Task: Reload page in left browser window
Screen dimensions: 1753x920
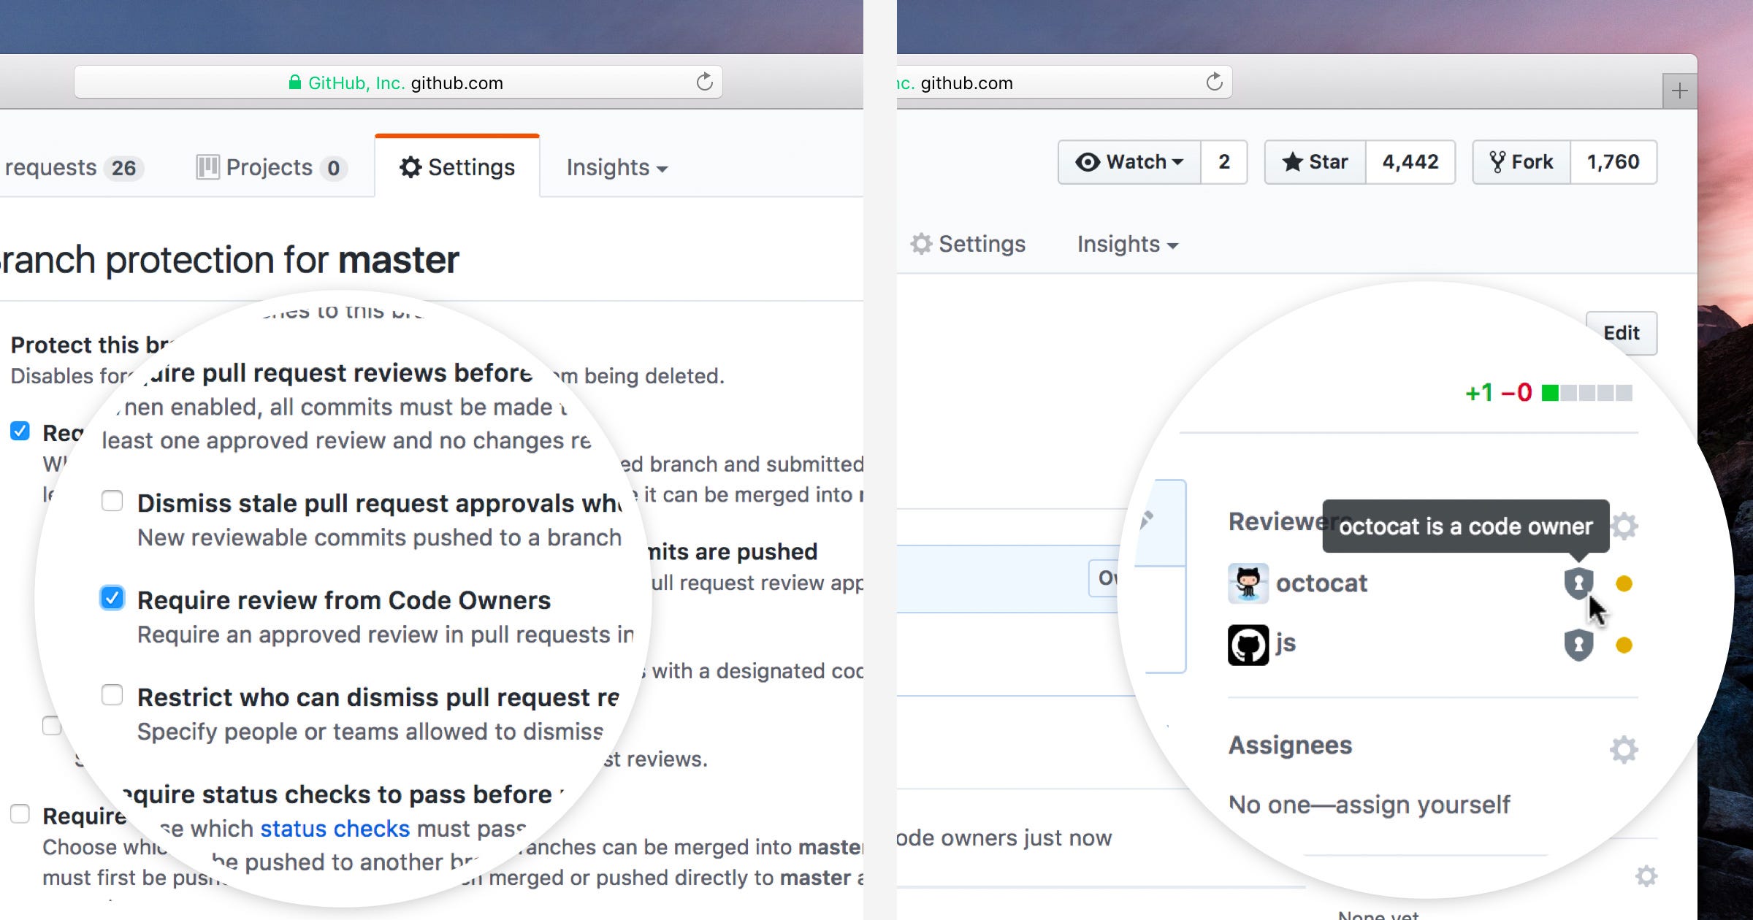Action: pos(704,82)
